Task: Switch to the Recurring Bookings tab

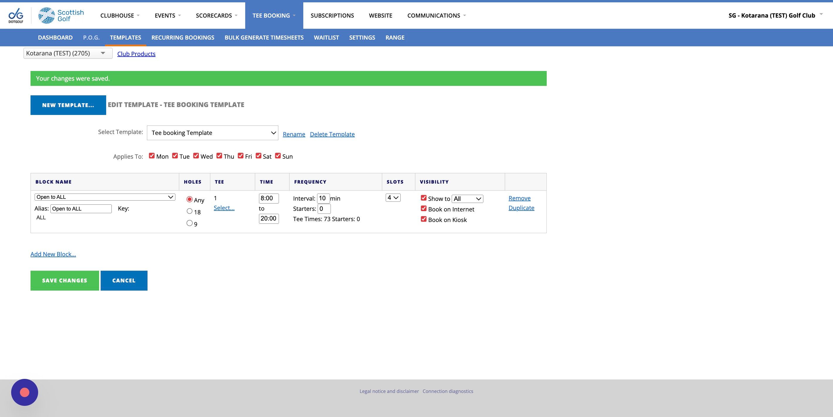Action: click(183, 38)
